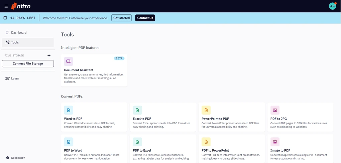Click the PowerPoint to PDF icon

coord(206,110)
